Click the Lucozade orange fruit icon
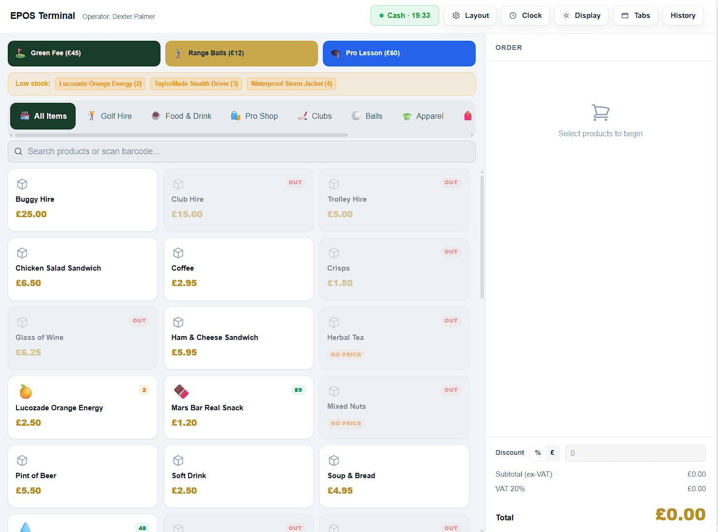The height and width of the screenshot is (532, 718). click(26, 391)
